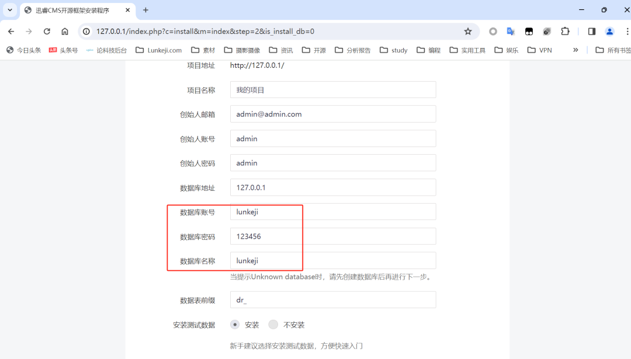This screenshot has width=631, height=359.
Task: Open the Google Translate extension icon
Action: click(511, 32)
